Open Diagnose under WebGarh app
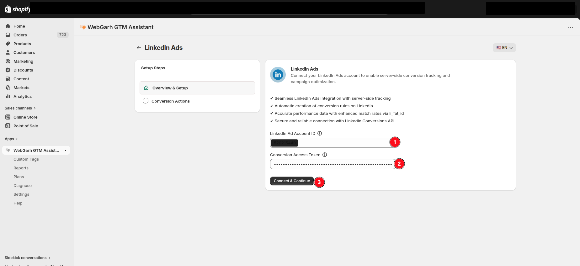 (x=23, y=186)
